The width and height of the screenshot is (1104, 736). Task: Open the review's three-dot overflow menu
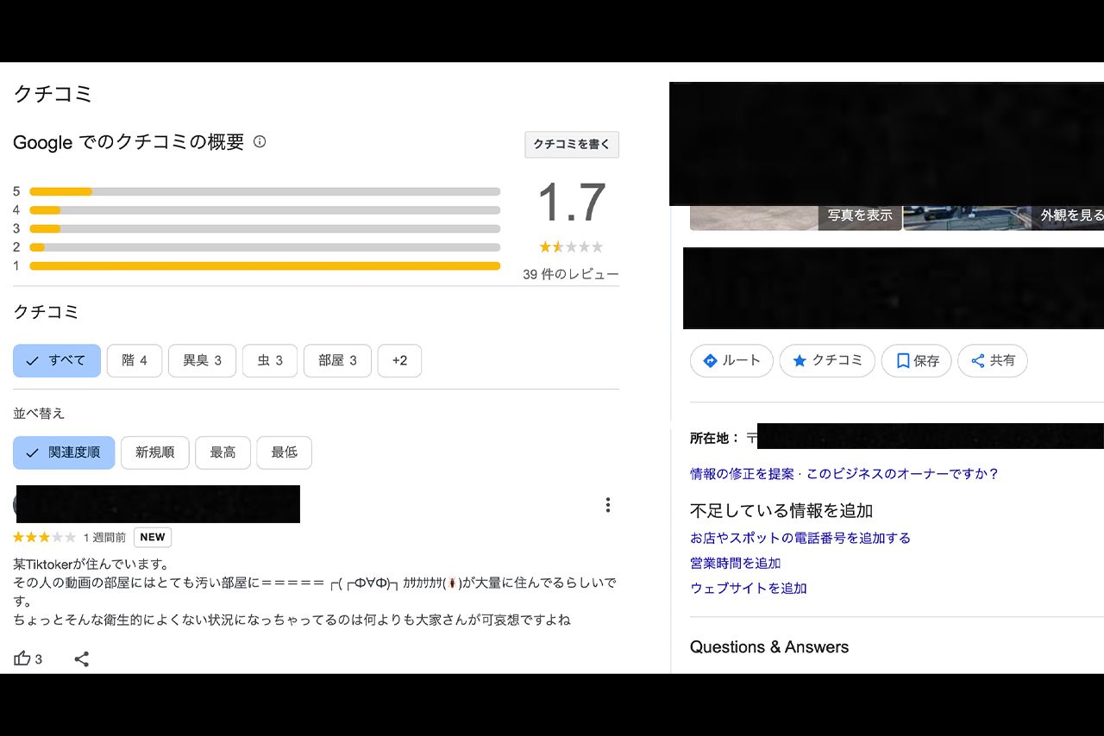click(x=608, y=504)
